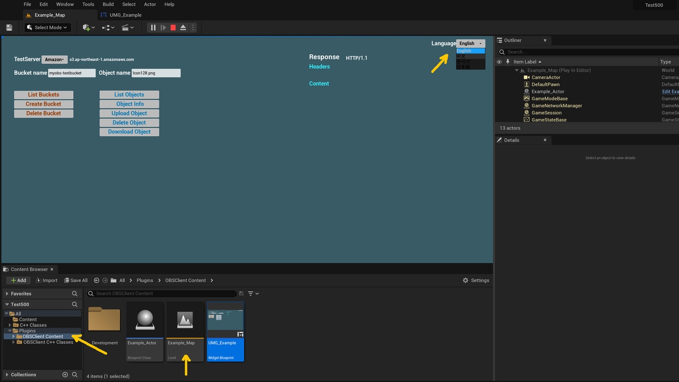
Task: Click the Delete Object button
Action: [x=129, y=123]
